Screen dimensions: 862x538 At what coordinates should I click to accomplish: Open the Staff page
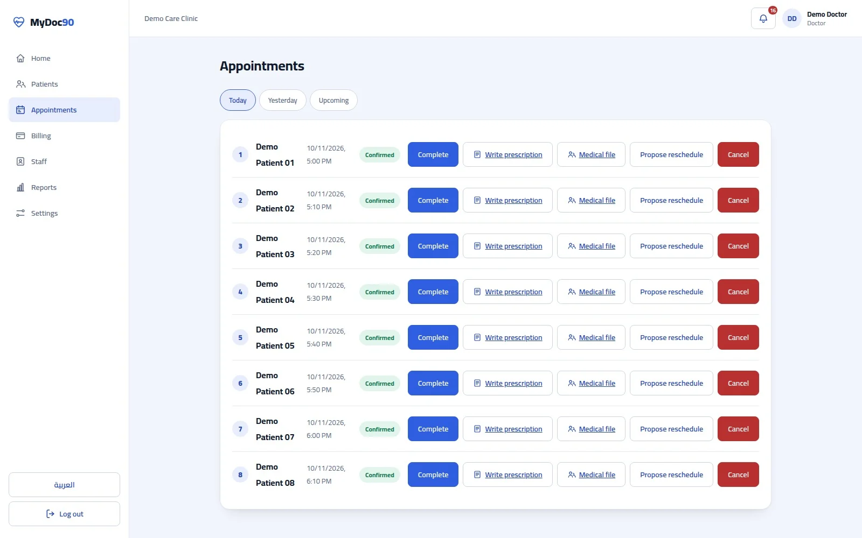[64, 161]
